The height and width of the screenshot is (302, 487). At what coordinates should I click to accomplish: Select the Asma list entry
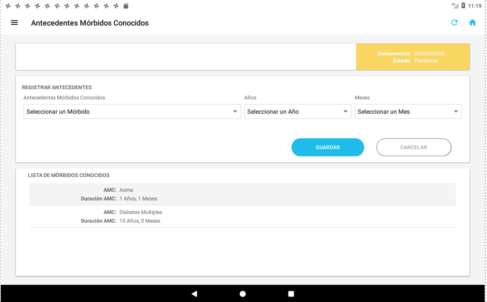pyautogui.click(x=242, y=194)
